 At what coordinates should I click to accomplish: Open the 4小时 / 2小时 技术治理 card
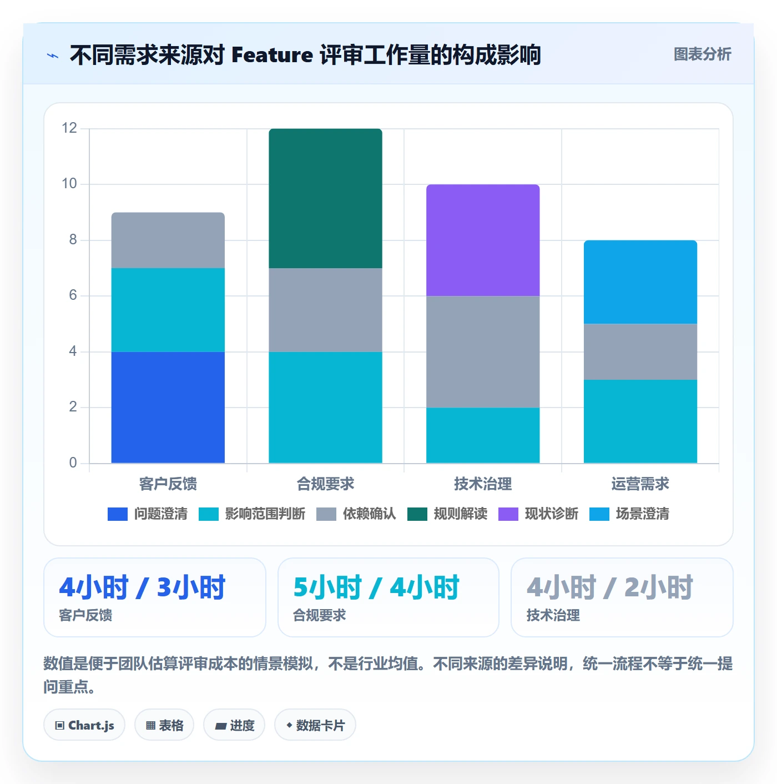[x=622, y=597]
